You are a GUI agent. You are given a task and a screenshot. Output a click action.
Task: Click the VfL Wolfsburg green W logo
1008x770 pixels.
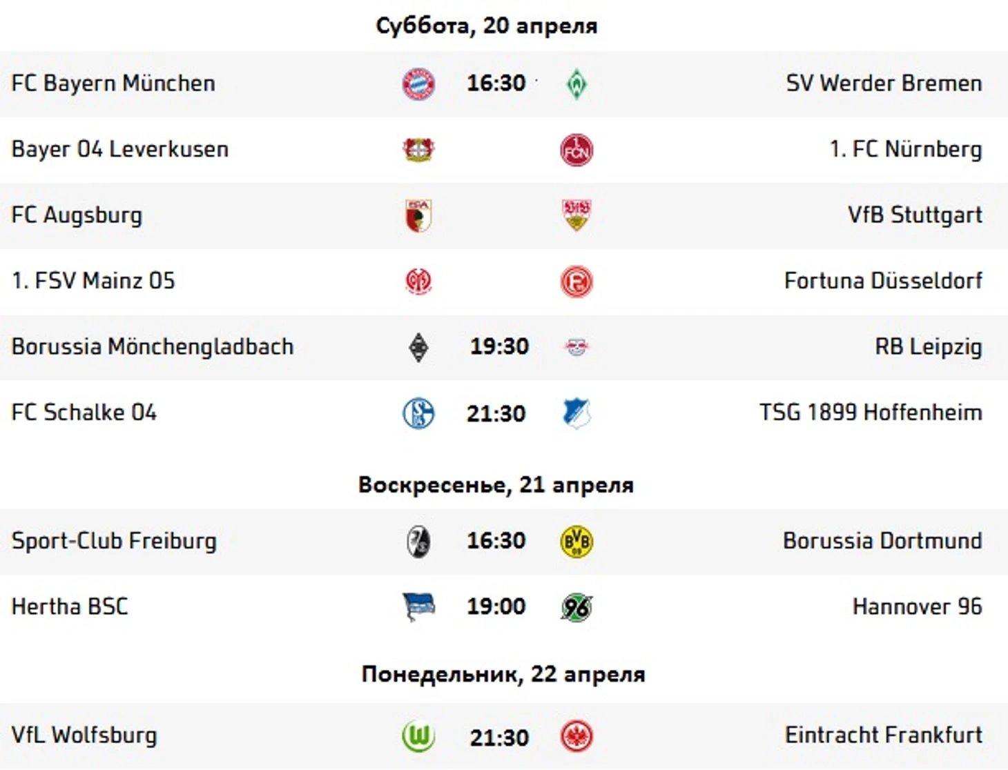pos(418,736)
